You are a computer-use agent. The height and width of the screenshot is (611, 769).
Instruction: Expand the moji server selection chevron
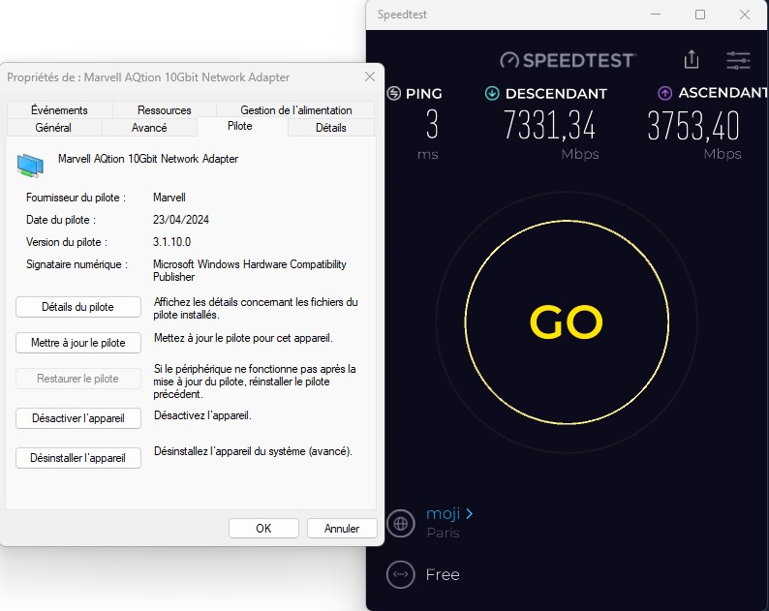469,514
